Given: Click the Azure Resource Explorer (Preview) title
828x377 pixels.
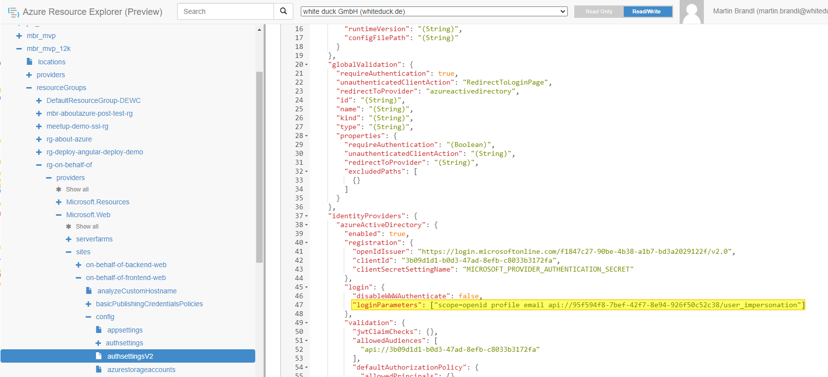Looking at the screenshot, I should [92, 12].
